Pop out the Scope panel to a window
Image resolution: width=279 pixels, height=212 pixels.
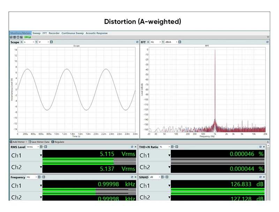pos(137,42)
